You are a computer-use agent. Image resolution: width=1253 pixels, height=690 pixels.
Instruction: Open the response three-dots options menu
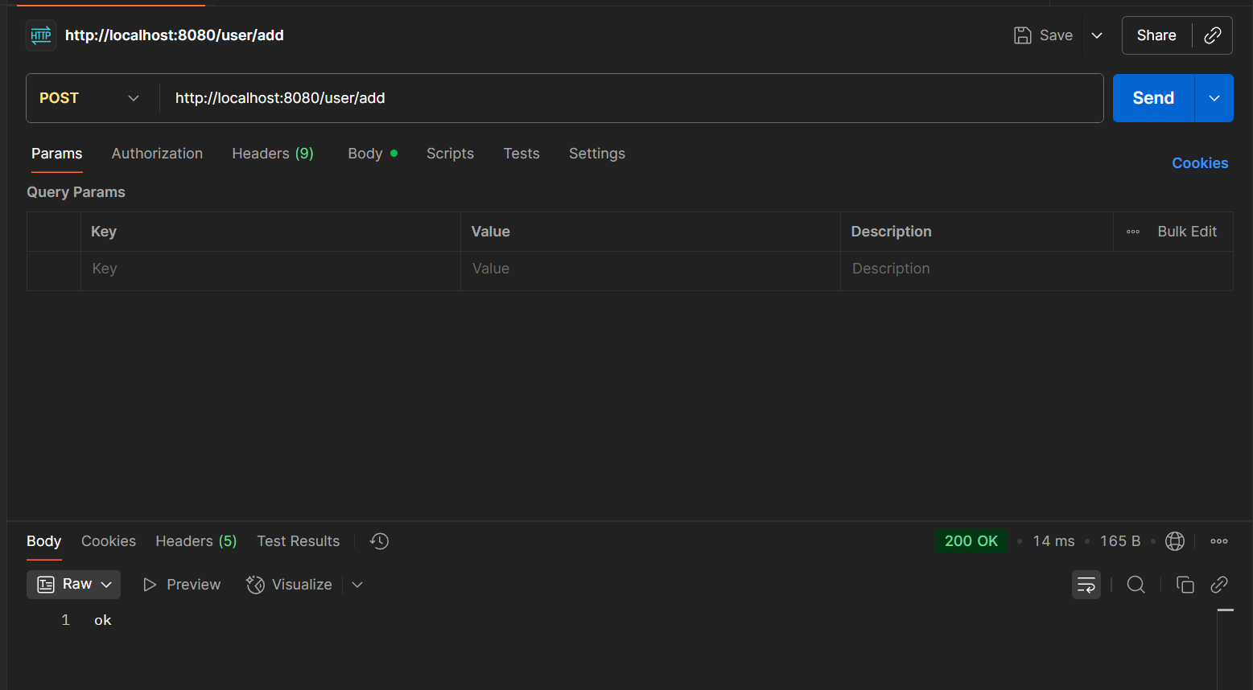click(1218, 541)
